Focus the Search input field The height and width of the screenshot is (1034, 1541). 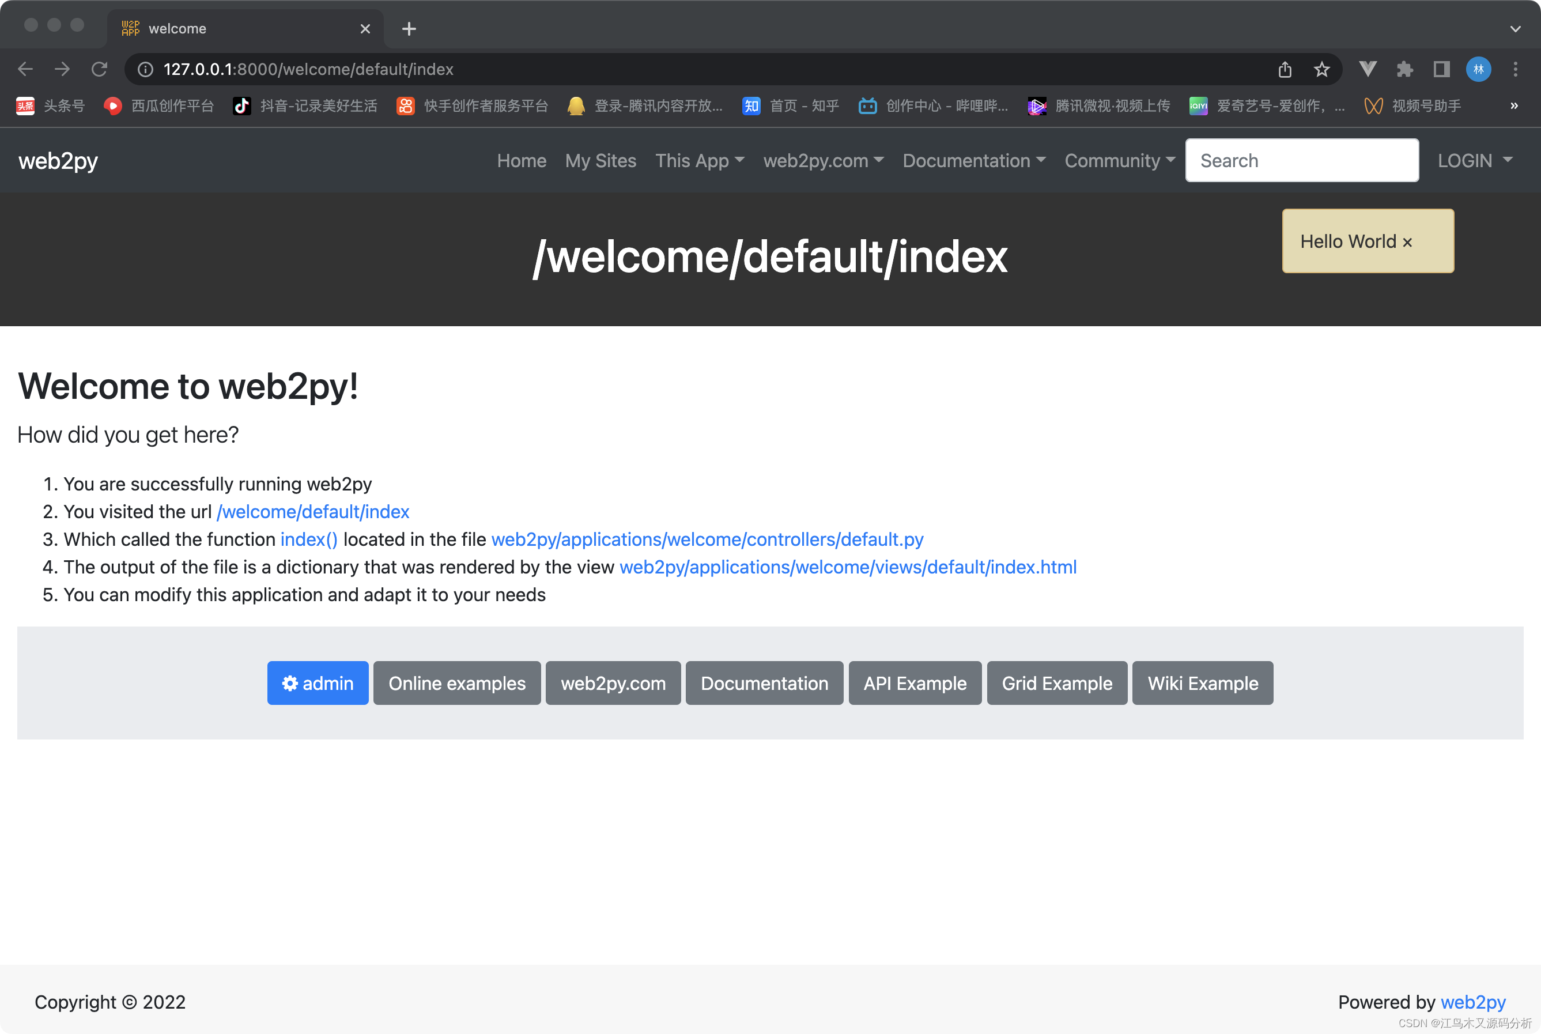point(1302,160)
